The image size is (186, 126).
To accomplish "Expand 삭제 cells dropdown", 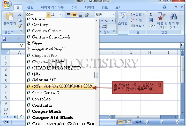I will click(144, 20).
